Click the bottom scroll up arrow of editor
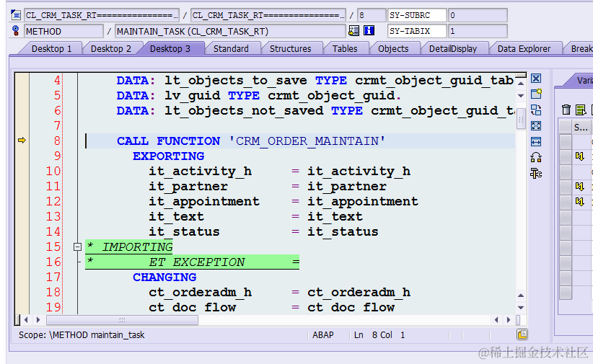The width and height of the screenshot is (593, 364). pos(521,296)
